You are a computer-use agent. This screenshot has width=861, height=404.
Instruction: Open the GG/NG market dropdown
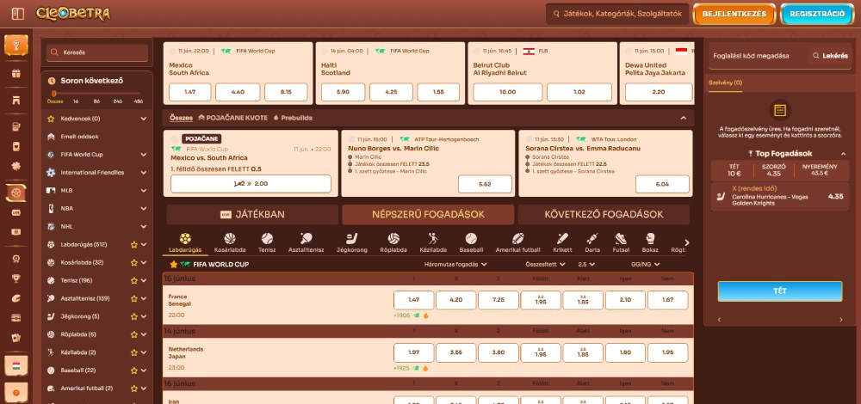tap(645, 264)
